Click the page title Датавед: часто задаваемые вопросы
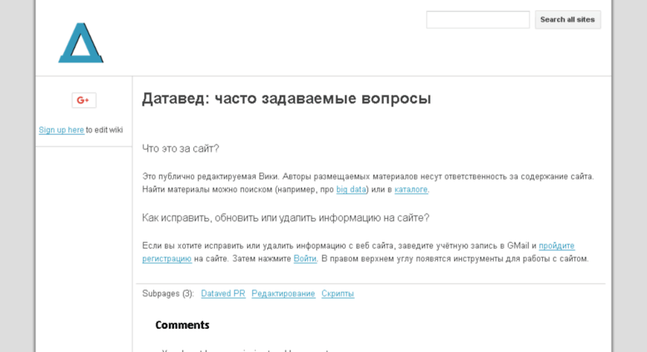Viewport: 647px width, 352px height. pos(286,98)
